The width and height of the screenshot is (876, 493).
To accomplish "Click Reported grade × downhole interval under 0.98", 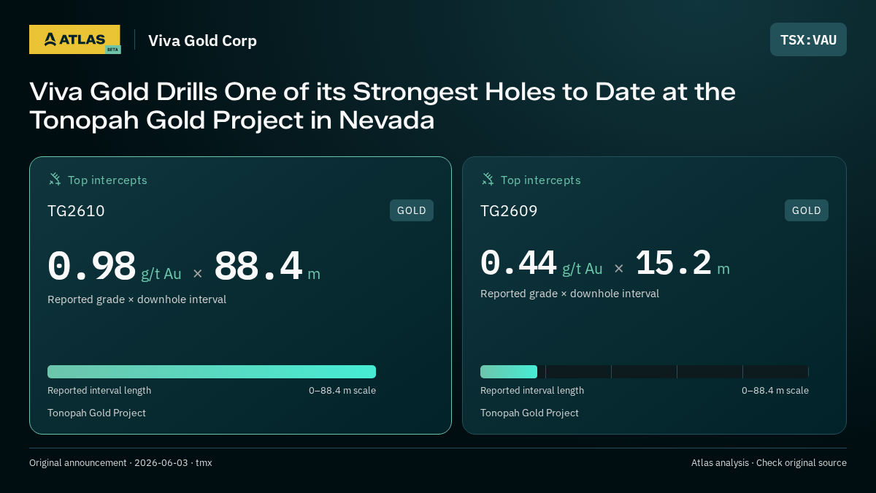I will (x=137, y=299).
